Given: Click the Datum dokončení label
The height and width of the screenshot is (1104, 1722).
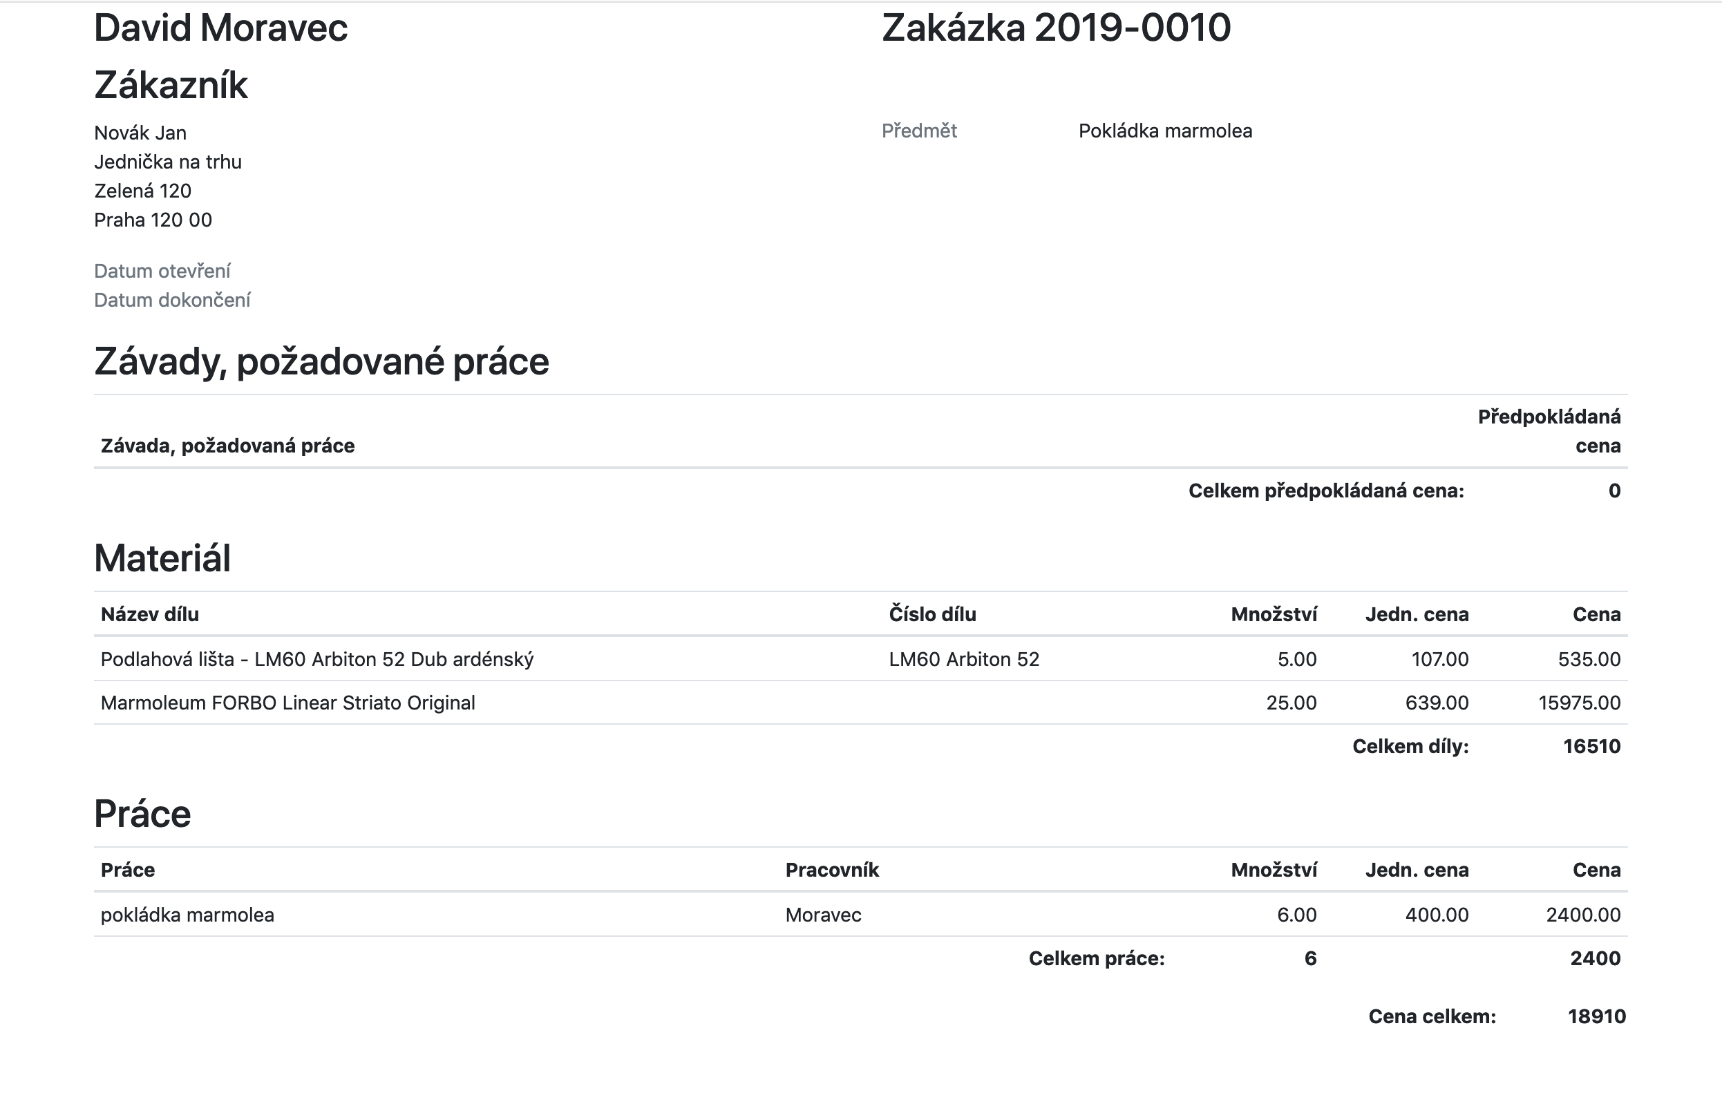Looking at the screenshot, I should click(172, 301).
